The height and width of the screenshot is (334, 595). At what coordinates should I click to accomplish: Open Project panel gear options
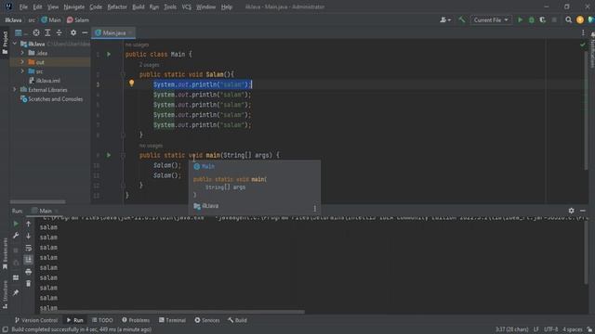(73, 33)
